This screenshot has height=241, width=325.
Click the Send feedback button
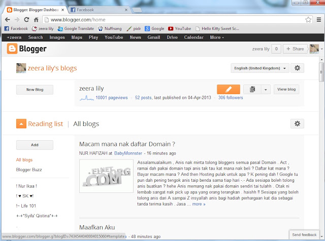304,235
